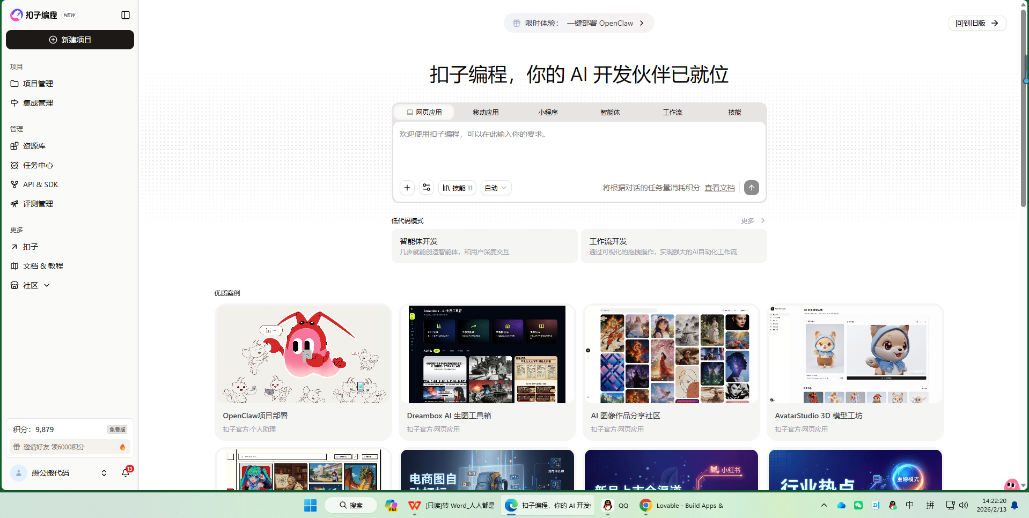This screenshot has width=1029, height=518.
Task: Collapse the left sidebar panel
Action: click(125, 14)
